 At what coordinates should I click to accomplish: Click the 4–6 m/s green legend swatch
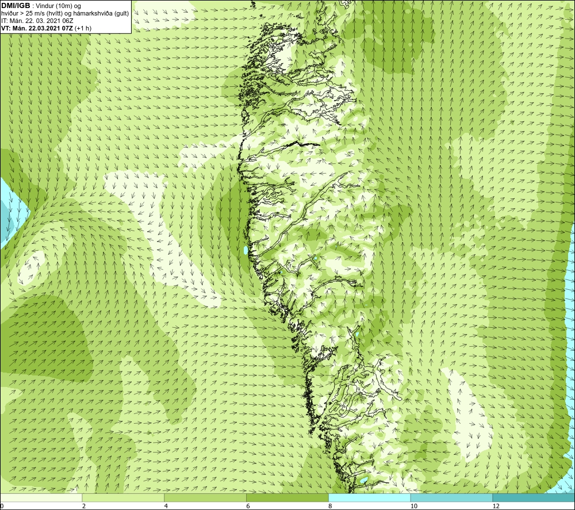point(205,497)
